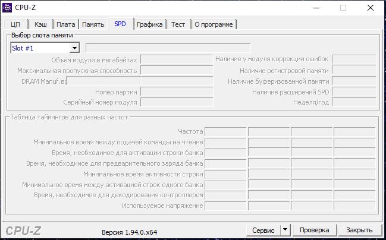Click the Версия 1.94.0.x64 text
The width and height of the screenshot is (386, 240).
pos(129,232)
